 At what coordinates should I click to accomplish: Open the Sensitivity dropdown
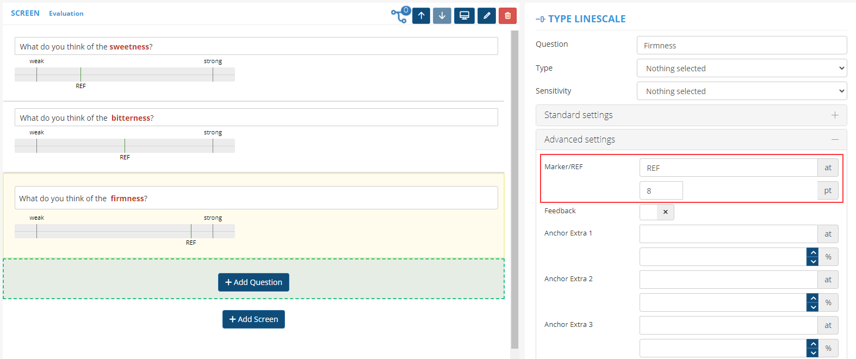click(x=741, y=91)
